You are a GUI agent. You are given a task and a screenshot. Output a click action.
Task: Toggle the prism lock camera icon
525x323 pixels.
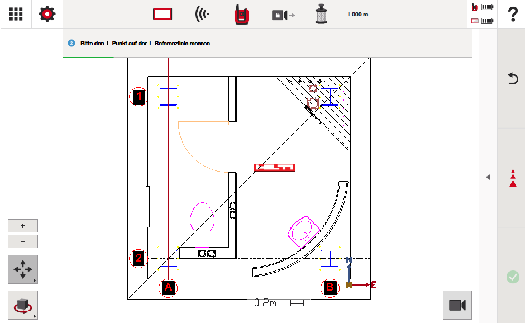283,15
